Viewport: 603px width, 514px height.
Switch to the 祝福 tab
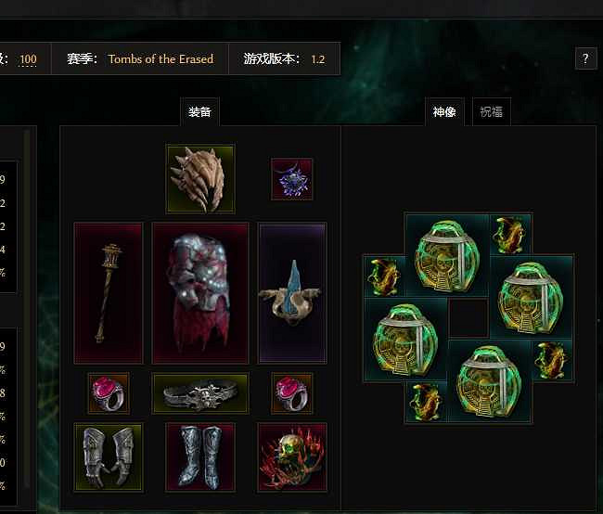[x=491, y=111]
